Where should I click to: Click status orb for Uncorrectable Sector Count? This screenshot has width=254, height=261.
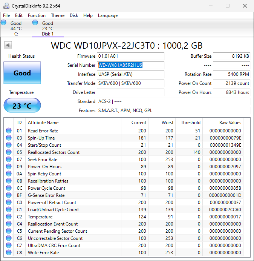tap(9, 238)
